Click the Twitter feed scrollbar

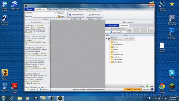pyautogui.click(x=49, y=43)
